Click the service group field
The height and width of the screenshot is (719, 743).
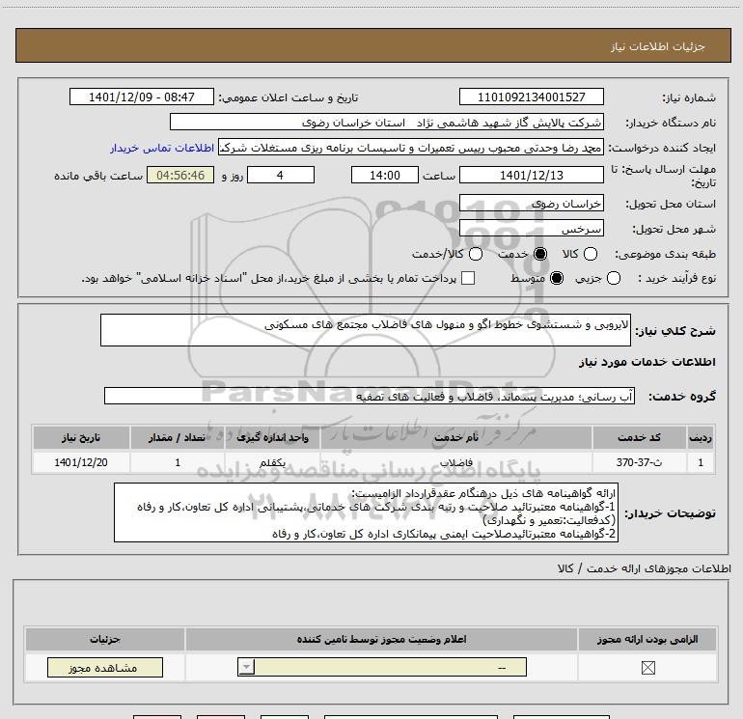(x=370, y=397)
